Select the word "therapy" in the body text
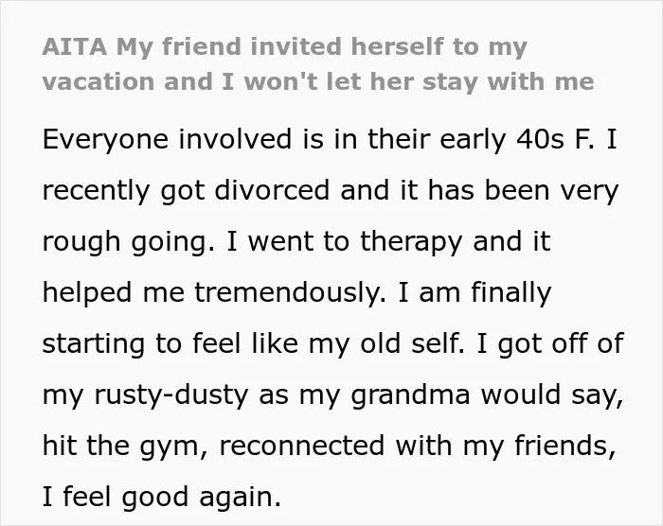The width and height of the screenshot is (663, 526). pyautogui.click(x=410, y=242)
